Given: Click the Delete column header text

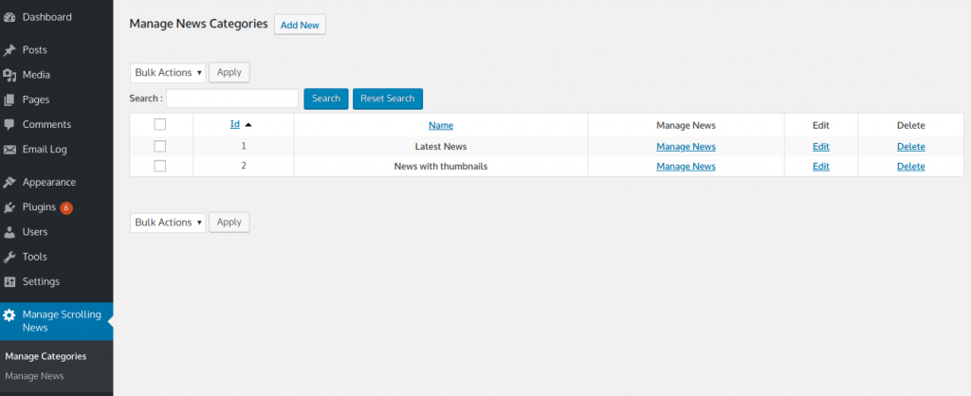Looking at the screenshot, I should point(911,126).
